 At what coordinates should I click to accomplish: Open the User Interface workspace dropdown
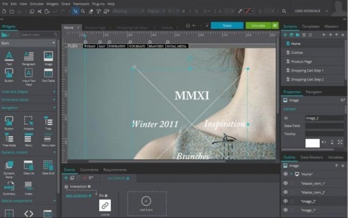click(x=327, y=11)
